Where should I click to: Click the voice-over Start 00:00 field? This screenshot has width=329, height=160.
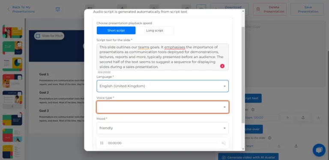click(262, 118)
